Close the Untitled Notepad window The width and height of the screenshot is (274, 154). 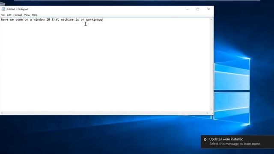pyautogui.click(x=208, y=9)
